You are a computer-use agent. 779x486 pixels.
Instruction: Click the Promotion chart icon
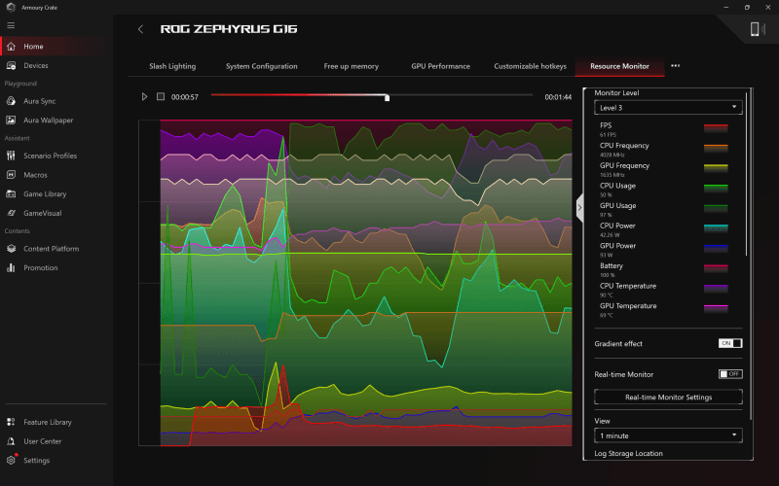(x=11, y=268)
